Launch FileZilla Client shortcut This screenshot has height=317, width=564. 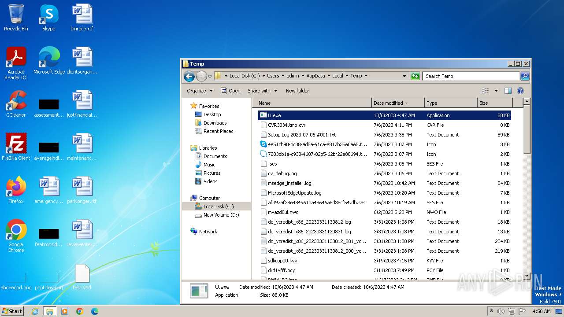tap(16, 147)
